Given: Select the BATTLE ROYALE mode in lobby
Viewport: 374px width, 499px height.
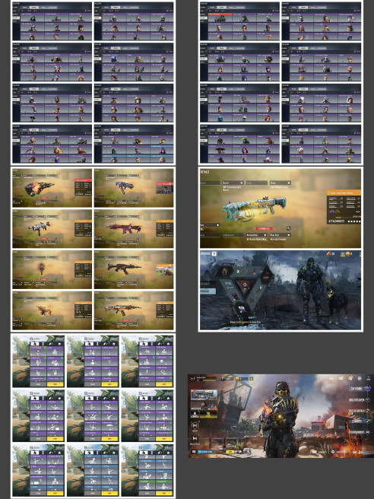Looking at the screenshot, I should click(x=360, y=412).
